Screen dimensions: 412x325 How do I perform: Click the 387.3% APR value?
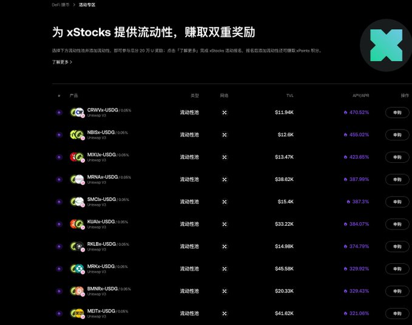(x=360, y=202)
